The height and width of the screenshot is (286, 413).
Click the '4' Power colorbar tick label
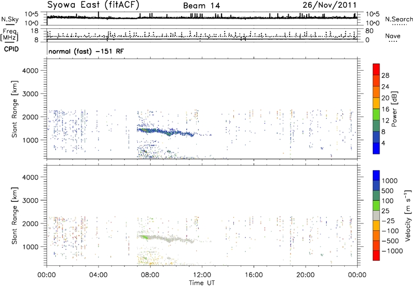tap(384, 144)
